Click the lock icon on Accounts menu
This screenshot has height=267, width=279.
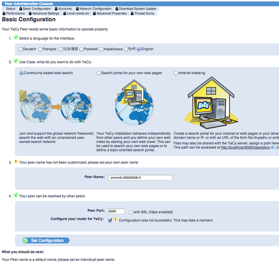point(56,9)
